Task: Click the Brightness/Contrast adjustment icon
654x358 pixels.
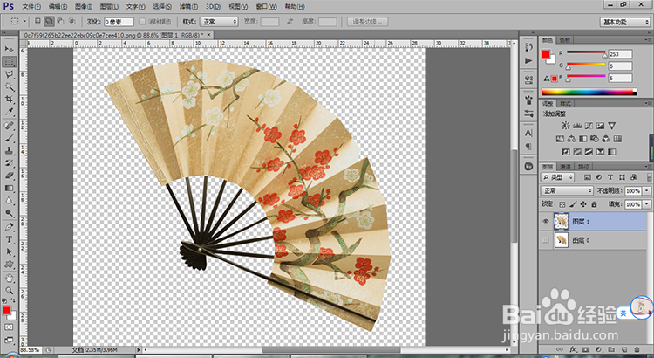Action: tap(565, 126)
